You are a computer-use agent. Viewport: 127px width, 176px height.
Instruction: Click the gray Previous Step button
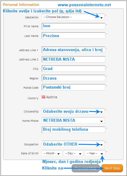tap(86, 168)
